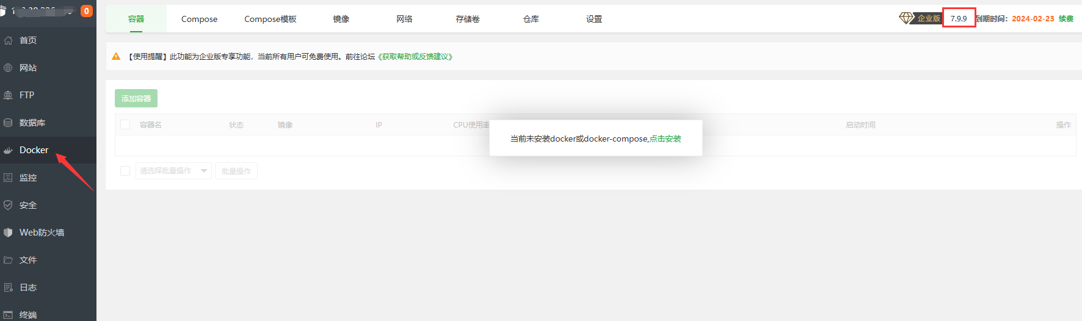Click the orange notification badge showing 0
Image resolution: width=1082 pixels, height=321 pixels.
(87, 11)
